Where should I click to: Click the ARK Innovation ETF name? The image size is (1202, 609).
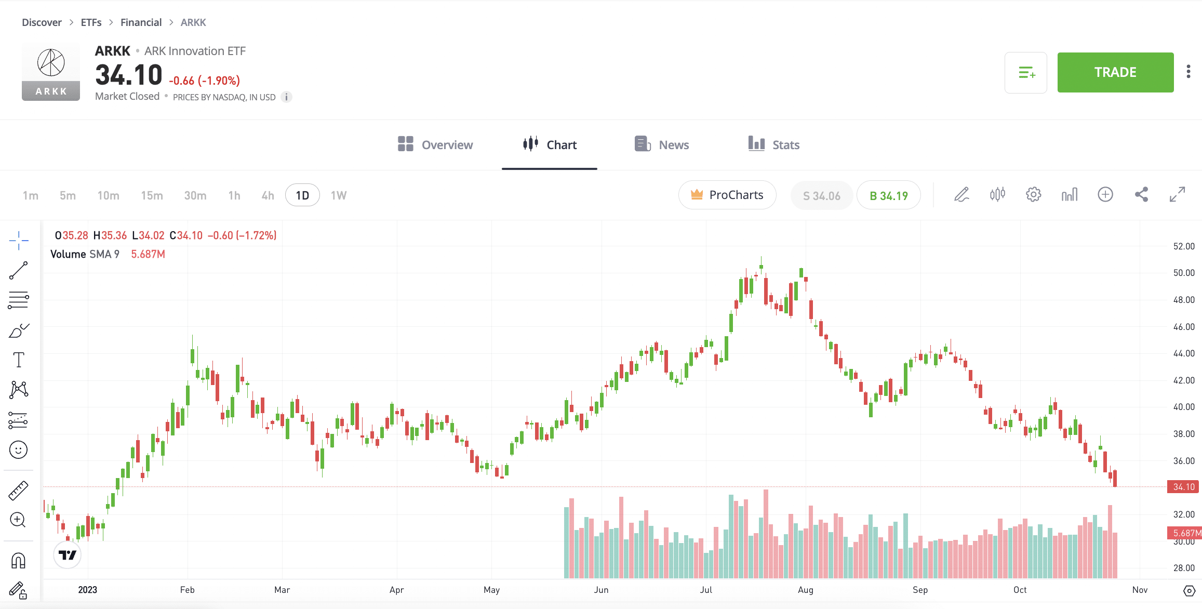[x=195, y=51]
